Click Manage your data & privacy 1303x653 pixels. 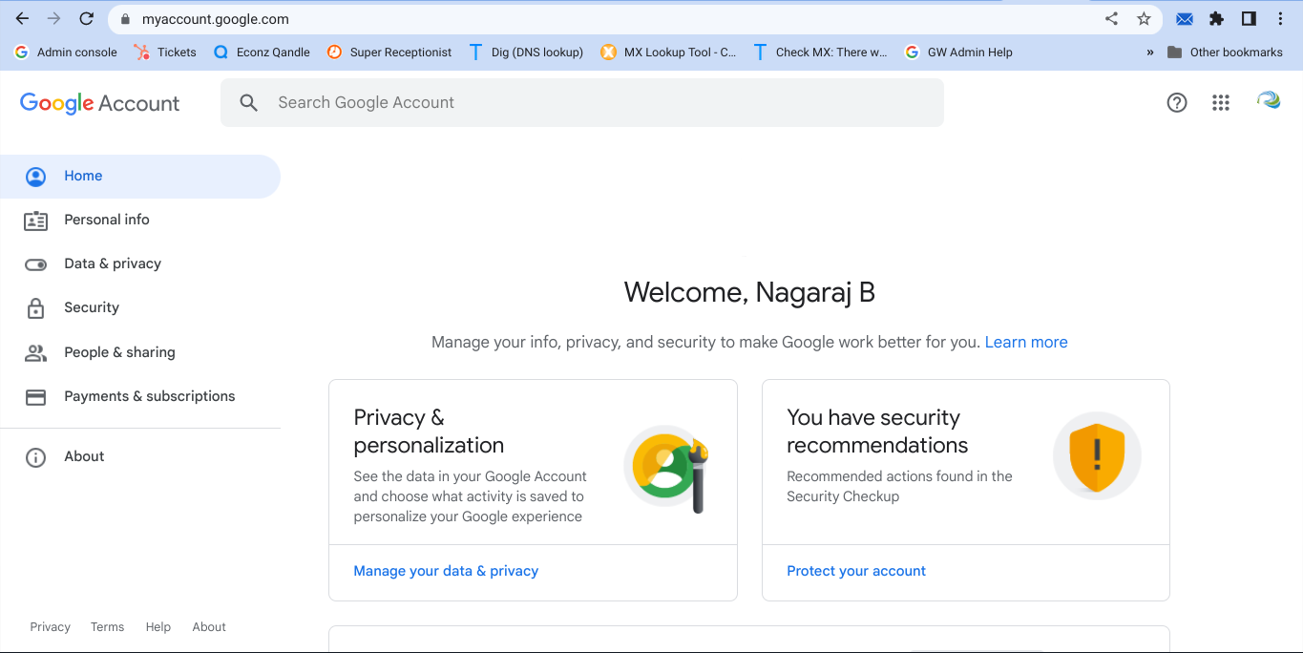(446, 571)
